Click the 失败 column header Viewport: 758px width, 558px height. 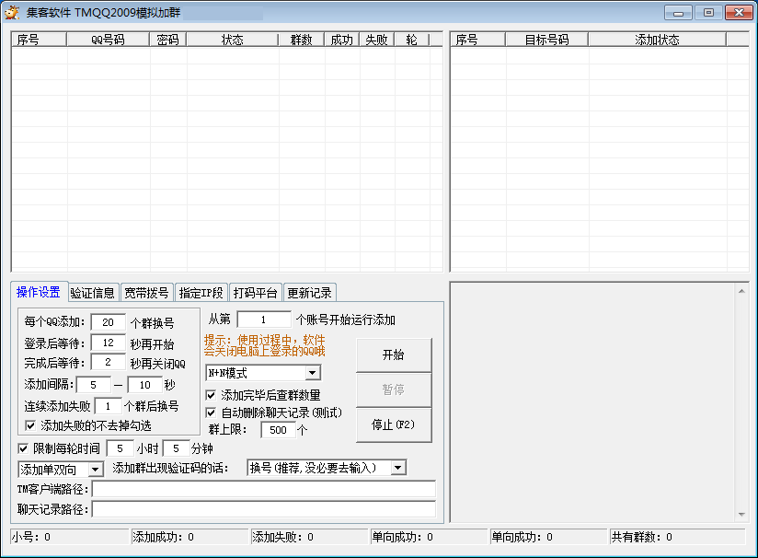(376, 40)
